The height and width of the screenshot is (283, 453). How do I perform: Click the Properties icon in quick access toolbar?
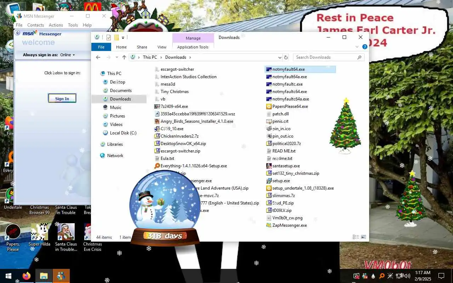pyautogui.click(x=108, y=37)
